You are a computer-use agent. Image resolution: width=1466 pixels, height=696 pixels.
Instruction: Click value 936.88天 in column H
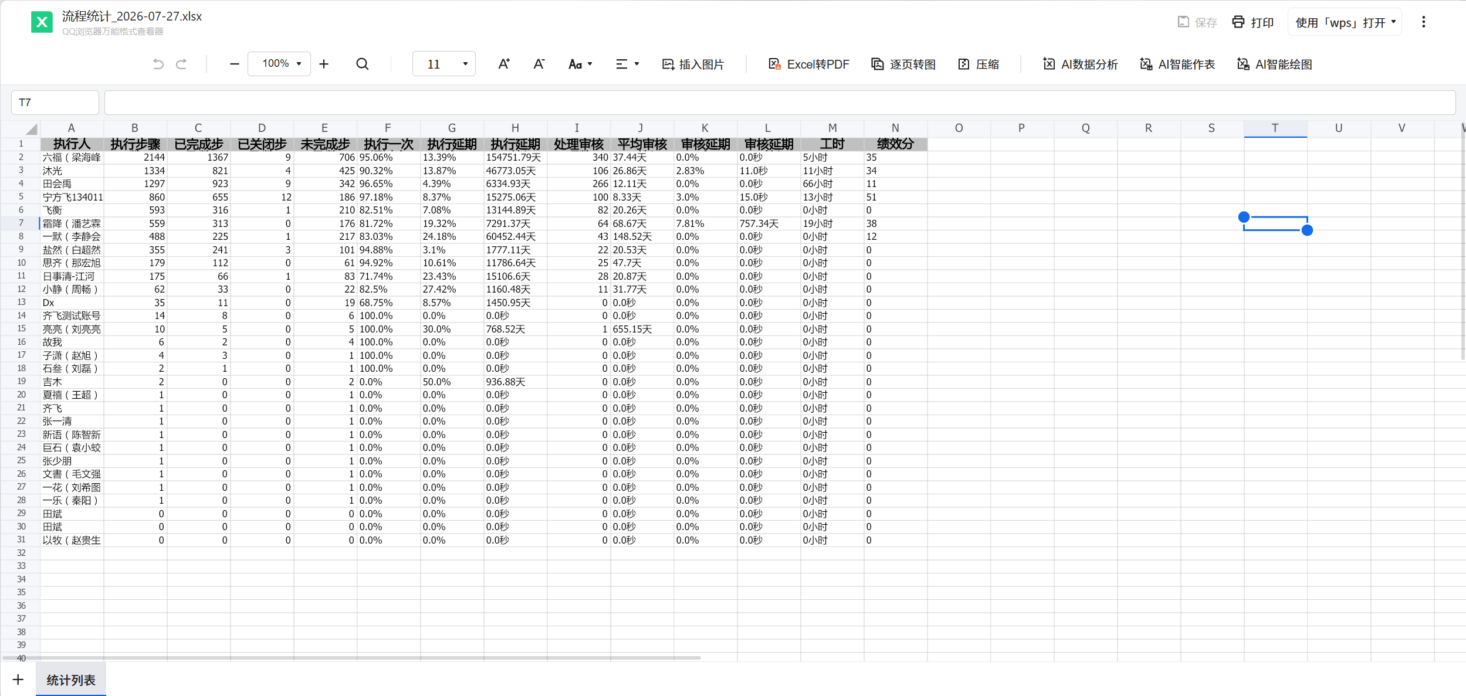515,382
